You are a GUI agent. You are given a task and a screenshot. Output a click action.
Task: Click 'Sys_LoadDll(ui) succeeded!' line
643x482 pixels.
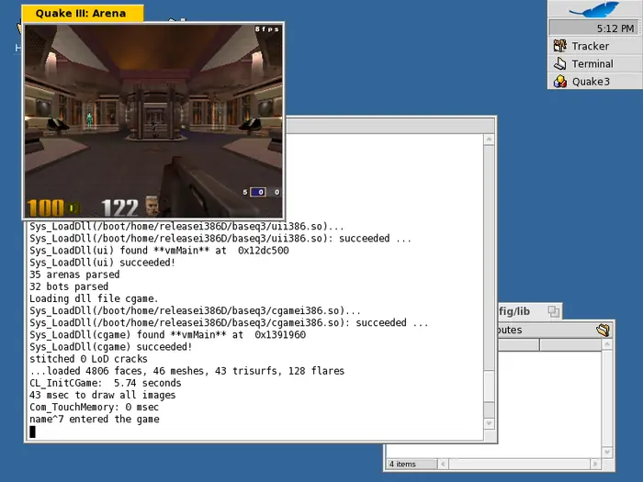(x=103, y=263)
